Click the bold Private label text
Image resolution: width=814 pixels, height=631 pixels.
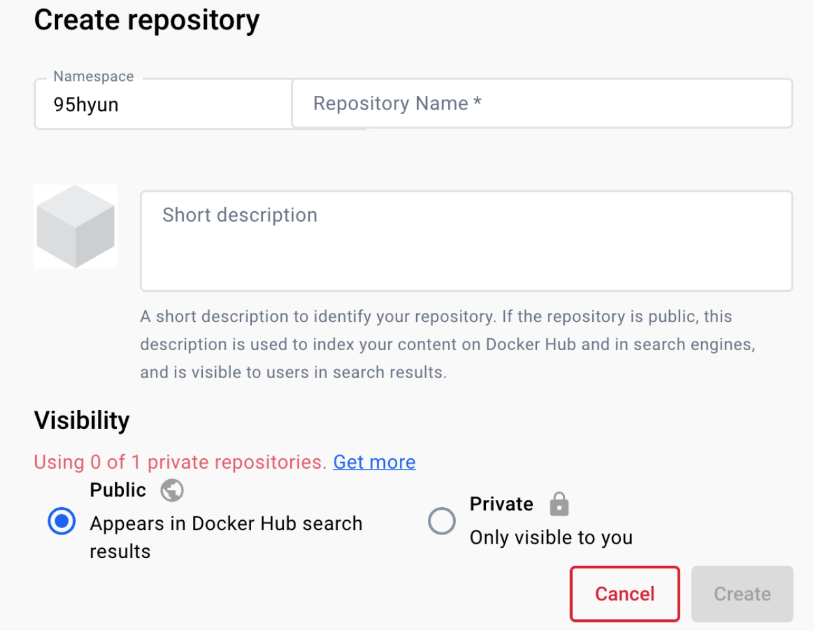[502, 504]
